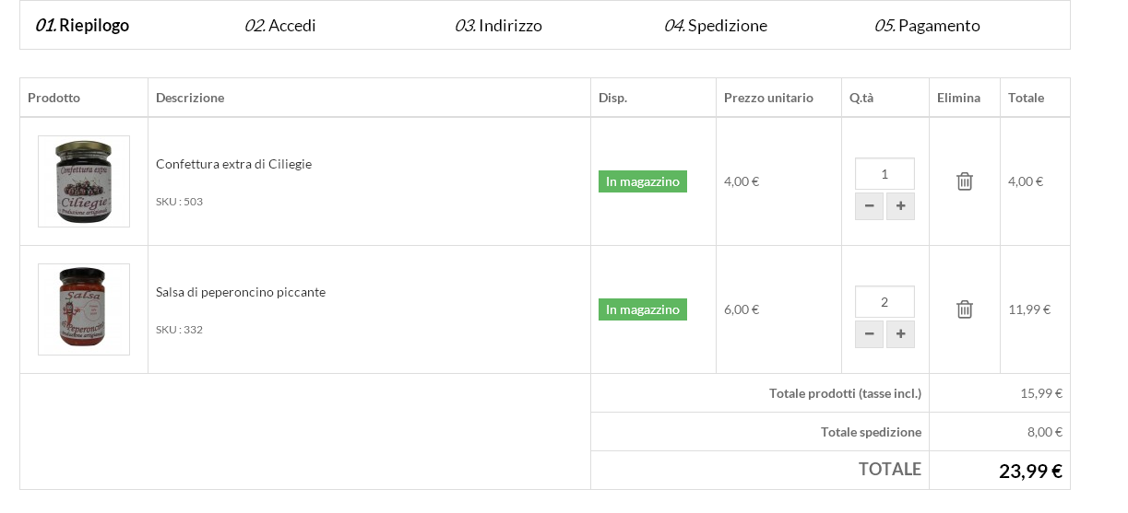The width and height of the screenshot is (1128, 513).
Task: Go to the 01. Riepilogo step
Action: click(x=82, y=26)
